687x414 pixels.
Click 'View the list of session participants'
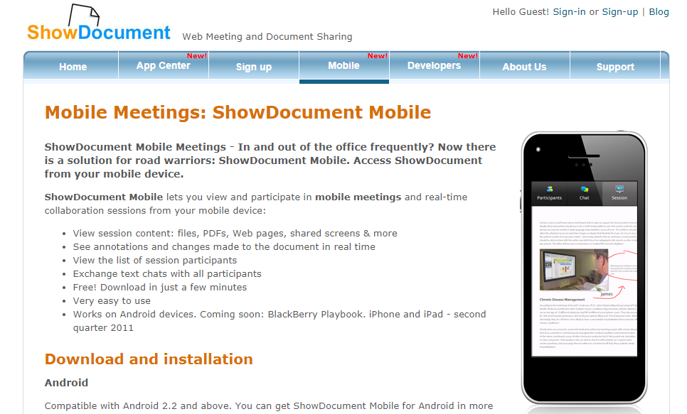[154, 261]
